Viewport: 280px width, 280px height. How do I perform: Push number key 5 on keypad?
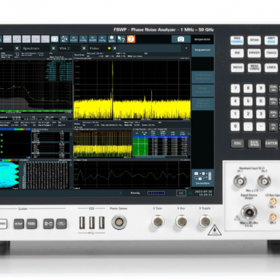point(248,101)
